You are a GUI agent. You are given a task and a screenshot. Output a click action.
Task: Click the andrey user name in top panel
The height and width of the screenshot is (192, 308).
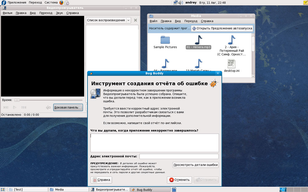[x=191, y=2]
